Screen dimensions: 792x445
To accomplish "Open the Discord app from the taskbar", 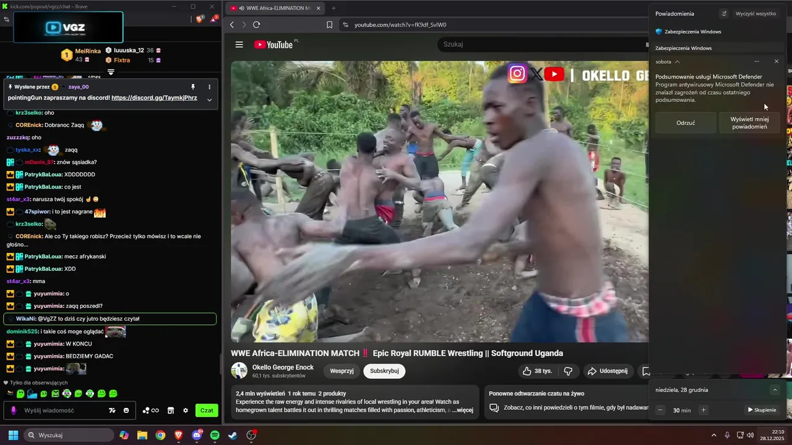I will point(197,435).
